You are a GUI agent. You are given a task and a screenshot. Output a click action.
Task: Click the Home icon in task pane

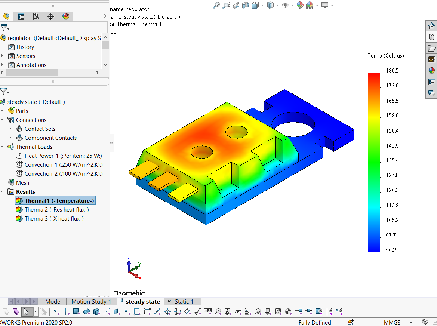(432, 26)
